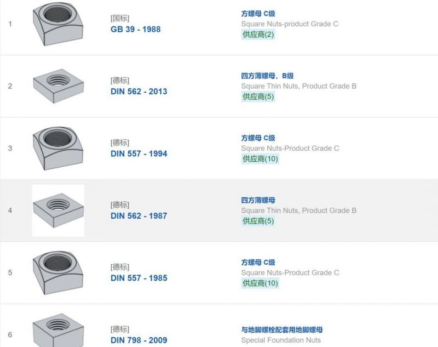This screenshot has height=347, width=438.
Task: Click the DIN 798 - 2009 foundation nut image
Action: [58, 330]
